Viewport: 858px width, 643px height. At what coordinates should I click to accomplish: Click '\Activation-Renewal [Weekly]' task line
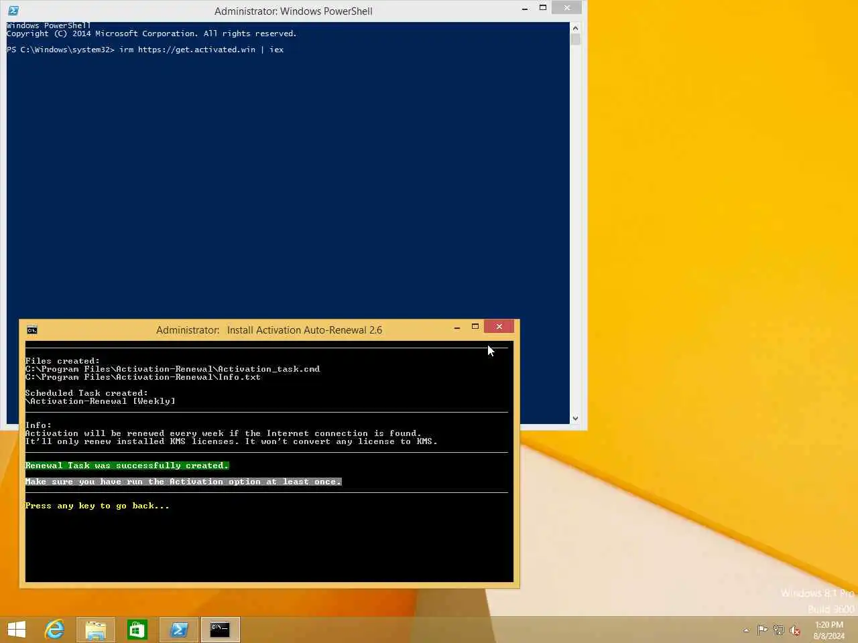pos(100,401)
